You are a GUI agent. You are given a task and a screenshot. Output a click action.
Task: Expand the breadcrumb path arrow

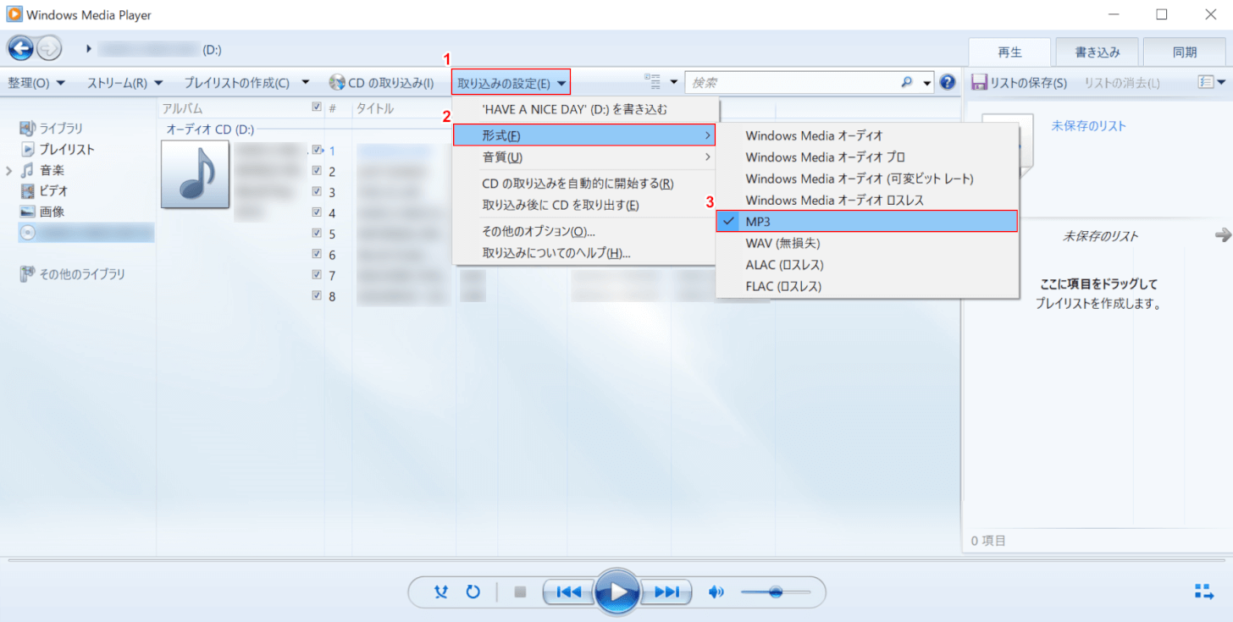(89, 49)
